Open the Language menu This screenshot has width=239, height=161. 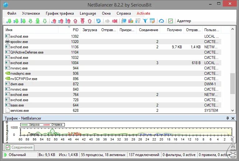coord(88,13)
